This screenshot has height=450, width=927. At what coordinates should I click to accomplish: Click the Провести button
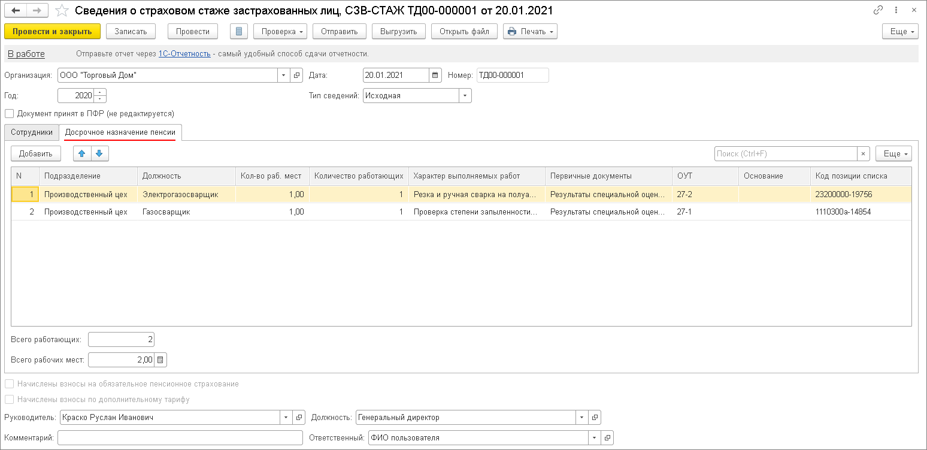(x=193, y=31)
